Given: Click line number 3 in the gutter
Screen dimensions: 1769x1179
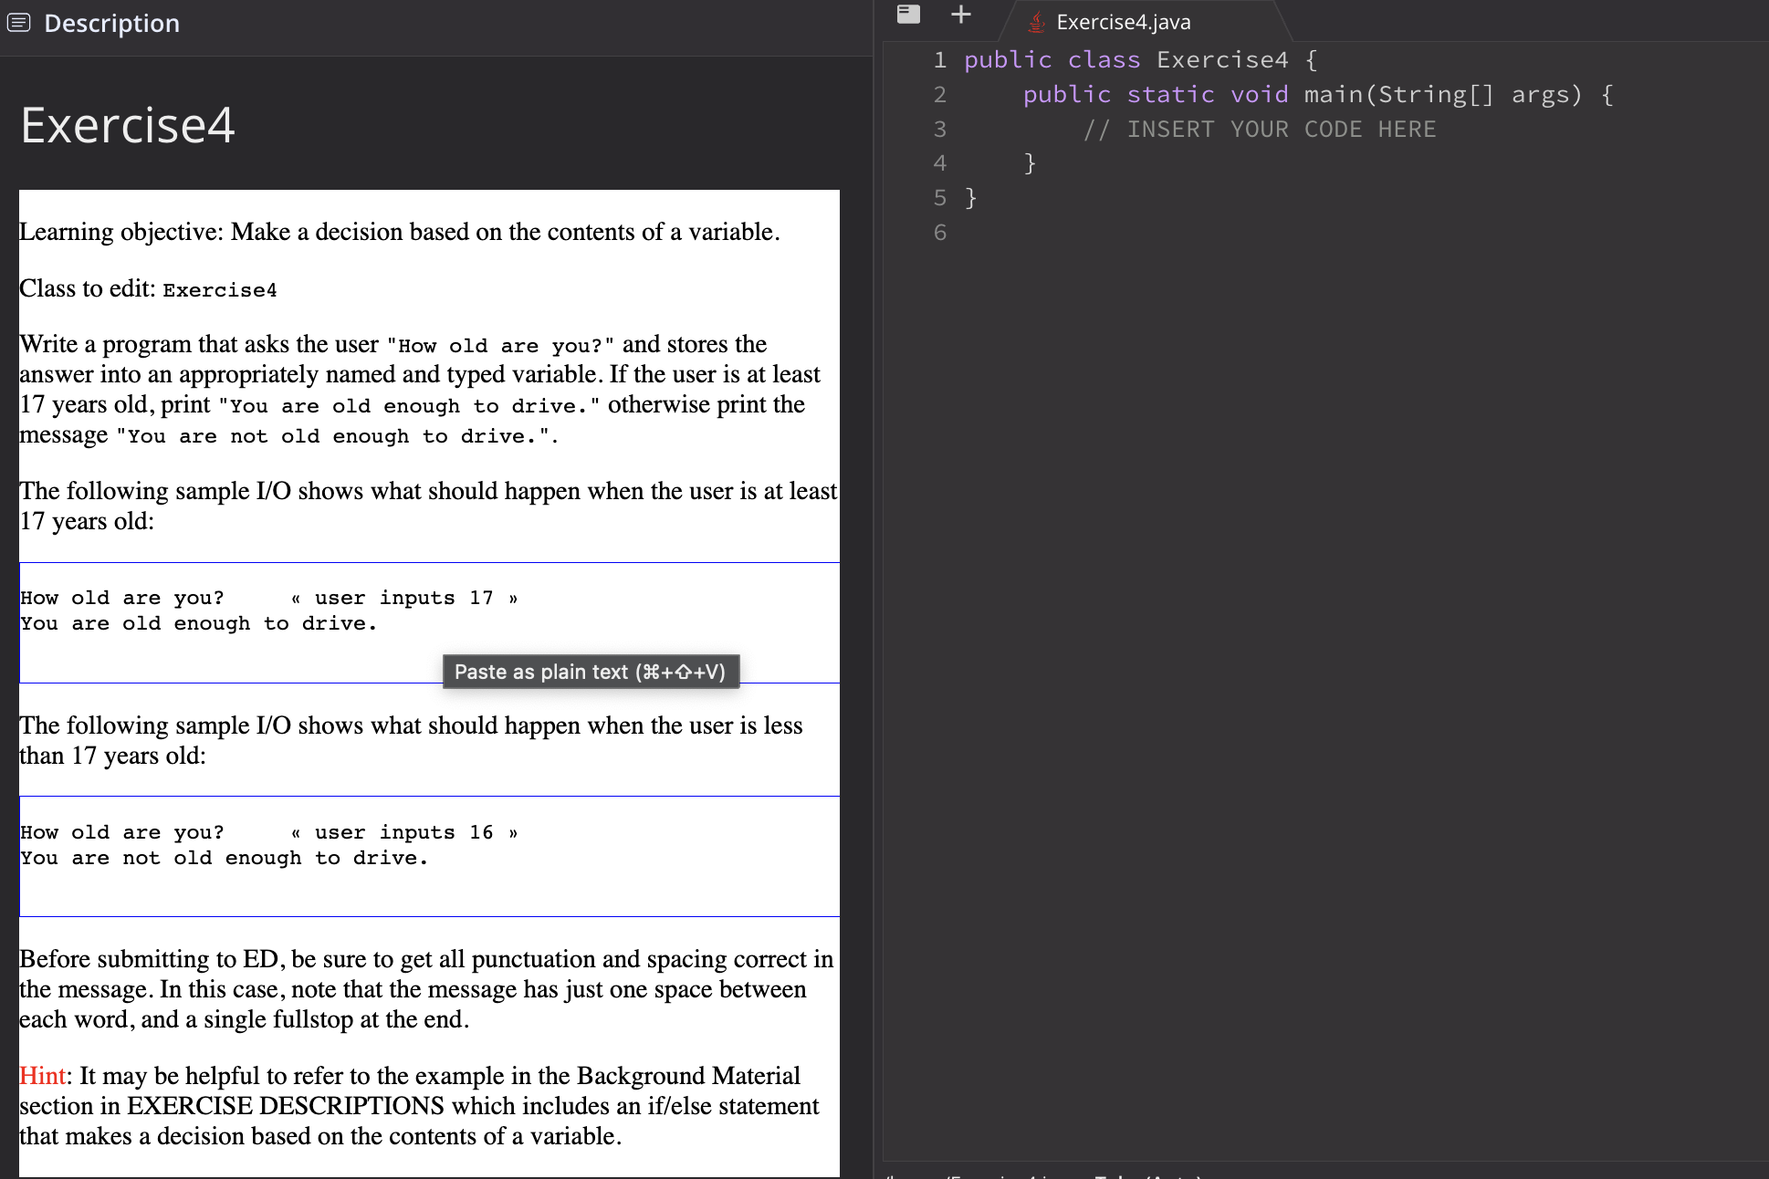Looking at the screenshot, I should (x=939, y=130).
